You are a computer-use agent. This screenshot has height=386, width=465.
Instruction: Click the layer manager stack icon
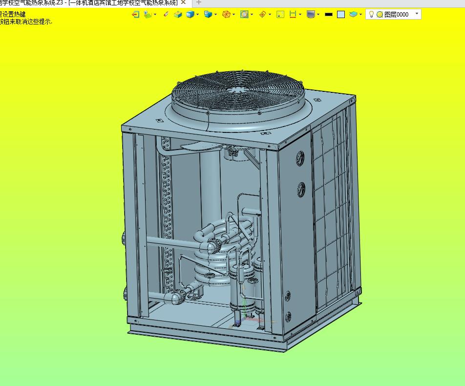point(353,14)
